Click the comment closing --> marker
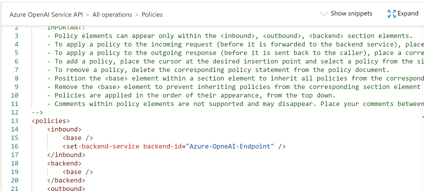 38,112
